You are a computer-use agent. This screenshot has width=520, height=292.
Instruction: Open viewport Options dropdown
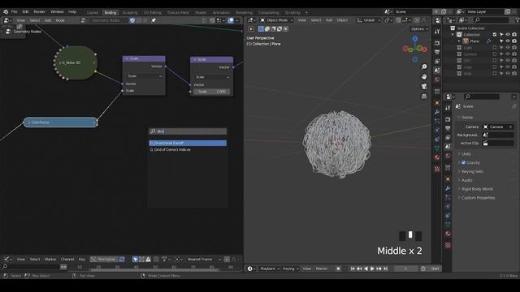[419, 29]
